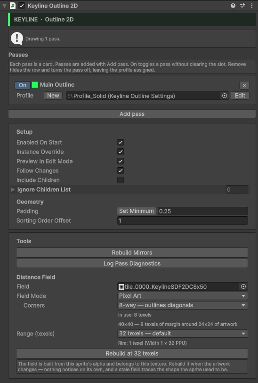Click the 'Geometry' heading
This screenshot has height=383, width=258.
pos(30,202)
